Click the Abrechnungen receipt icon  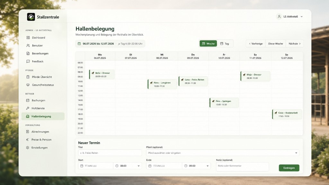28,132
